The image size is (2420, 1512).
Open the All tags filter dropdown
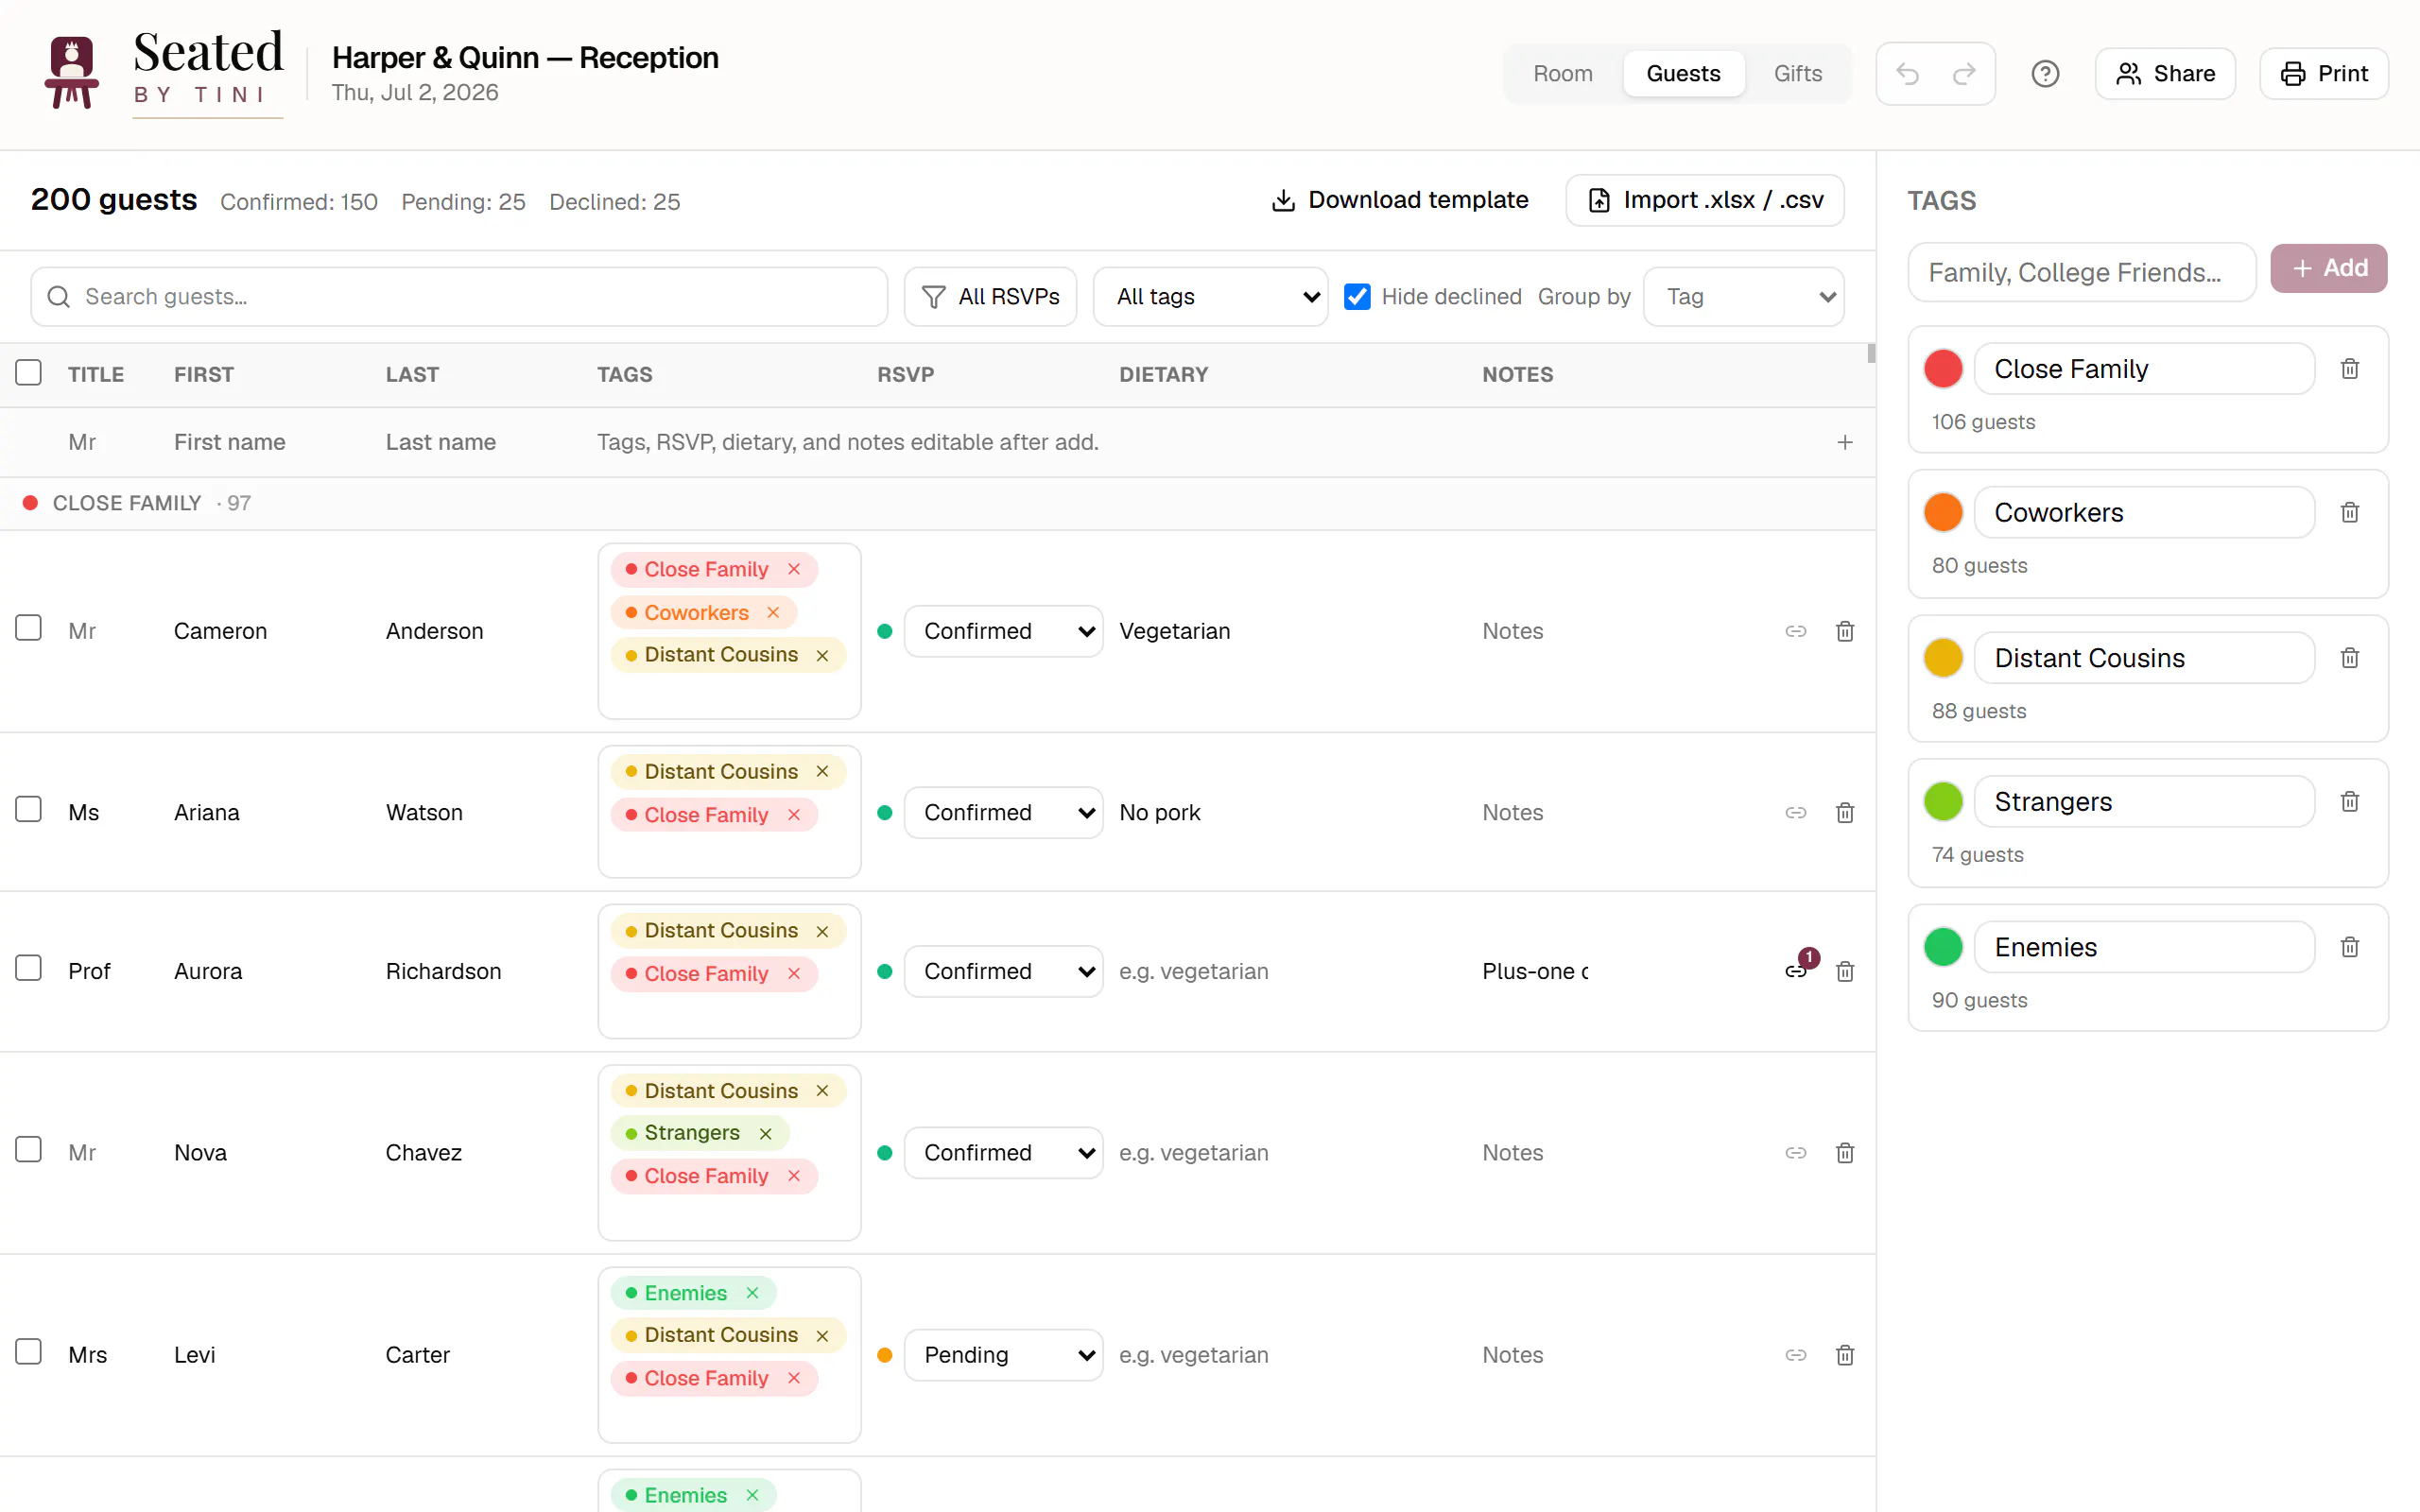pyautogui.click(x=1210, y=297)
